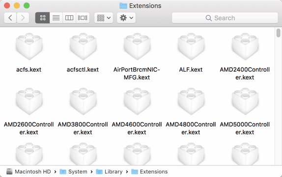Select the acfs.kext icon
The height and width of the screenshot is (177, 282).
coord(29,46)
